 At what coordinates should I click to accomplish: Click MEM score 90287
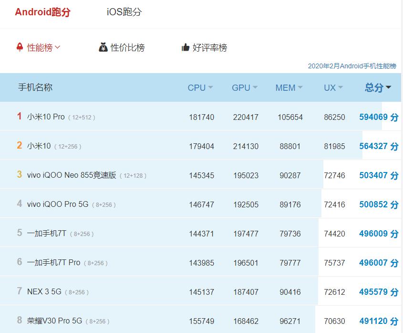tap(290, 175)
